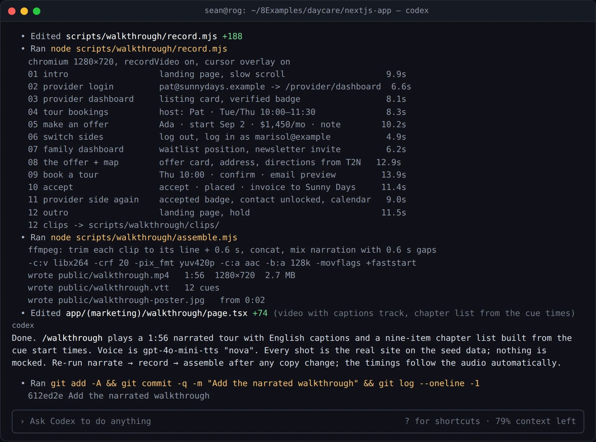Viewport: 596px width, 442px height.
Task: Click the '+74' added lines count
Action: 260,313
